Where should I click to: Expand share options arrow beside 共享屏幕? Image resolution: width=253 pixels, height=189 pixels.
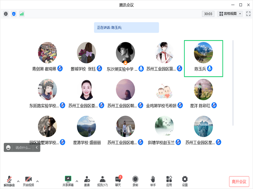(x=77, y=181)
